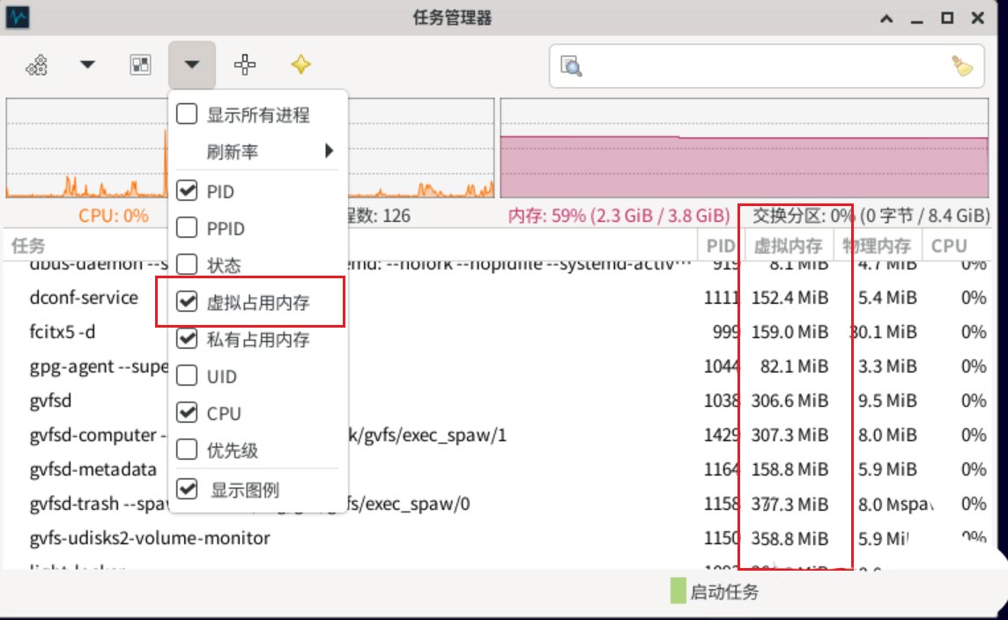Toggle the 显示图例 checkbox
The width and height of the screenshot is (1008, 620).
click(187, 490)
